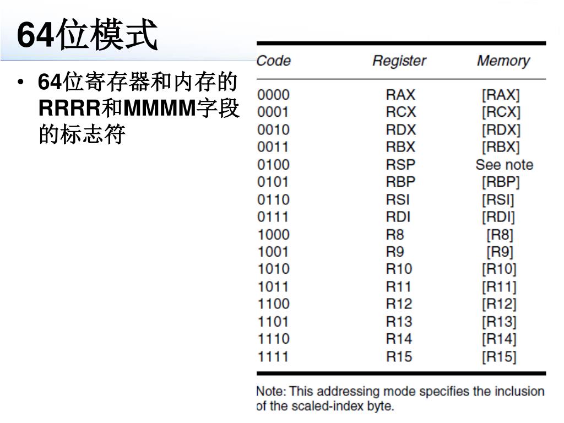
Task: Select register cell "RBX"
Action: pyautogui.click(x=401, y=147)
